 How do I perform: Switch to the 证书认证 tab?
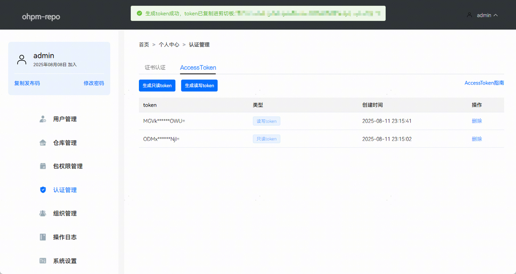[155, 68]
